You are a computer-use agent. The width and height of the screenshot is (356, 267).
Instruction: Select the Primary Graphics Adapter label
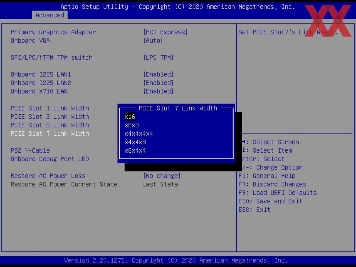pos(53,32)
